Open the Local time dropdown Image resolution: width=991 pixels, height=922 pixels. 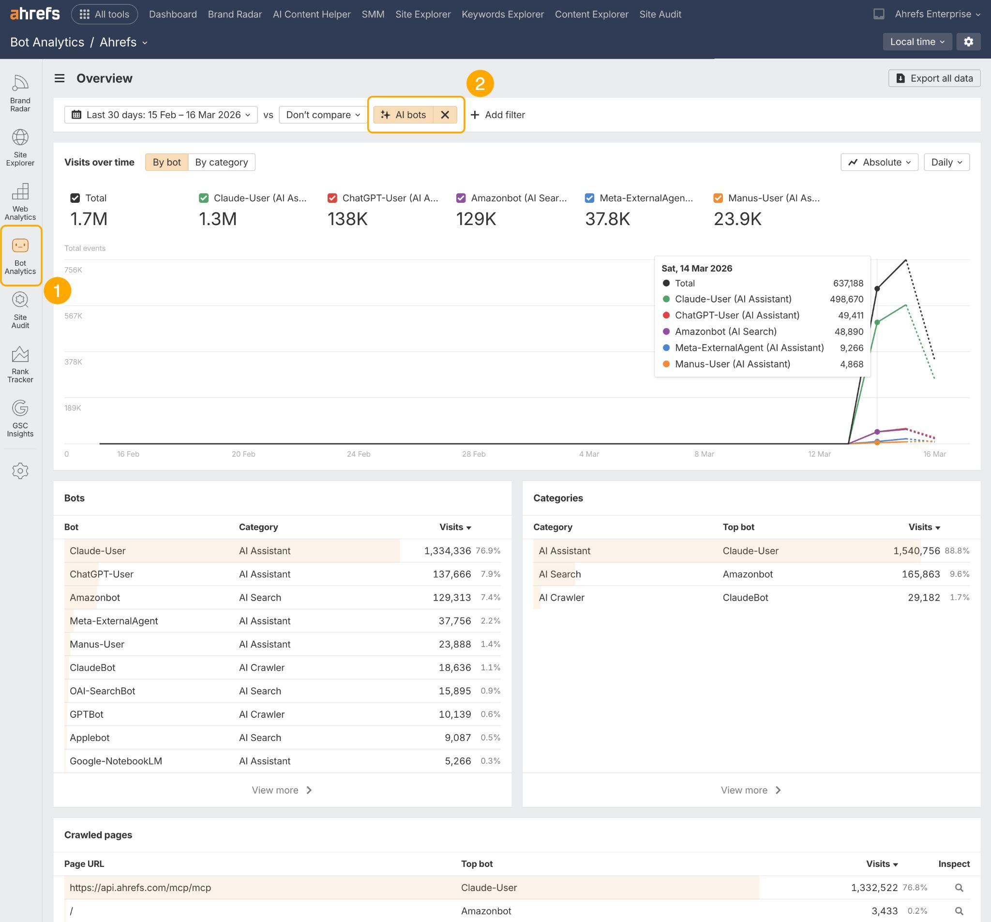[x=917, y=42]
